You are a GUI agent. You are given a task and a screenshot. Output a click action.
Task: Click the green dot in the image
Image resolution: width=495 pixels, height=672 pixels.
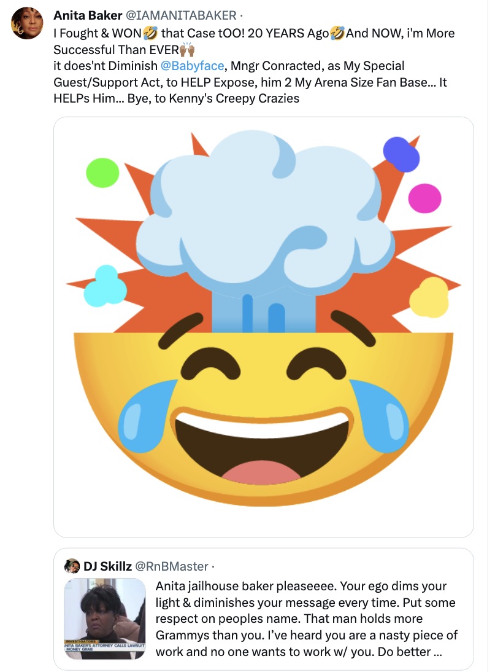[x=102, y=173]
